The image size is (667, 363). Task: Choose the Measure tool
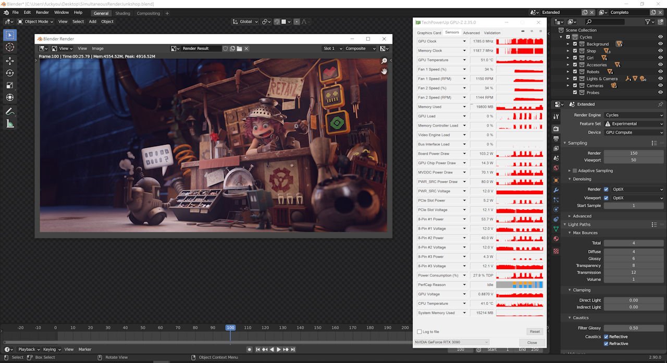tap(10, 123)
